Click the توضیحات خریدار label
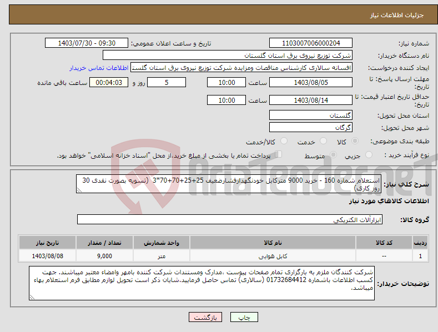The height and width of the screenshot is (332, 438). [403, 284]
